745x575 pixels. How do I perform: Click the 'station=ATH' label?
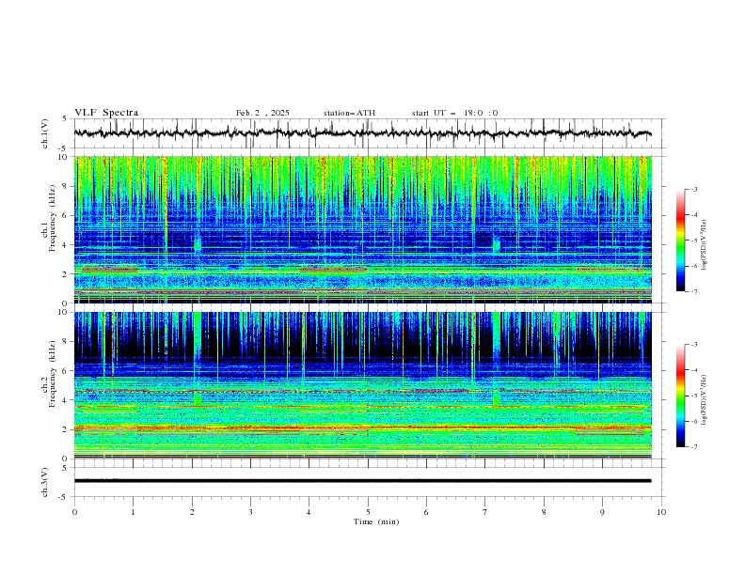pos(349,113)
